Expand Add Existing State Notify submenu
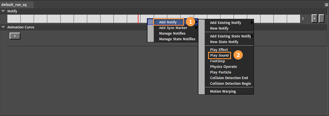329x116 pixels. click(x=252, y=36)
